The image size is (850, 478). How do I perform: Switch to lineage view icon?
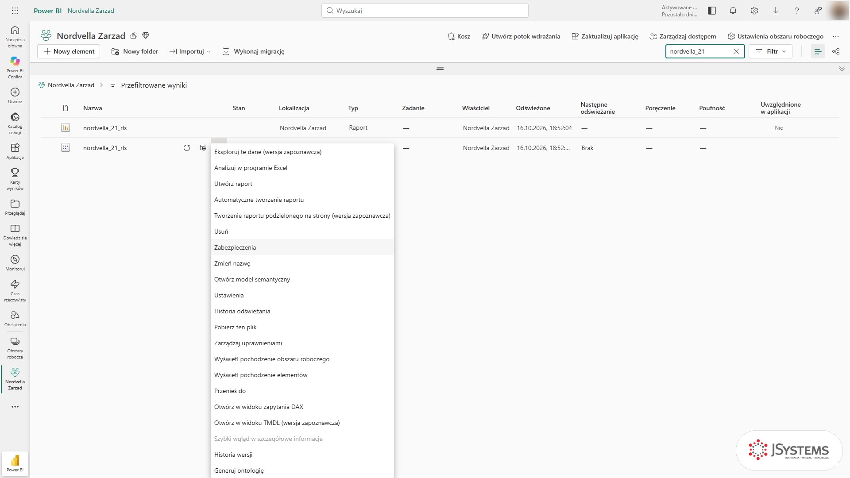click(836, 51)
